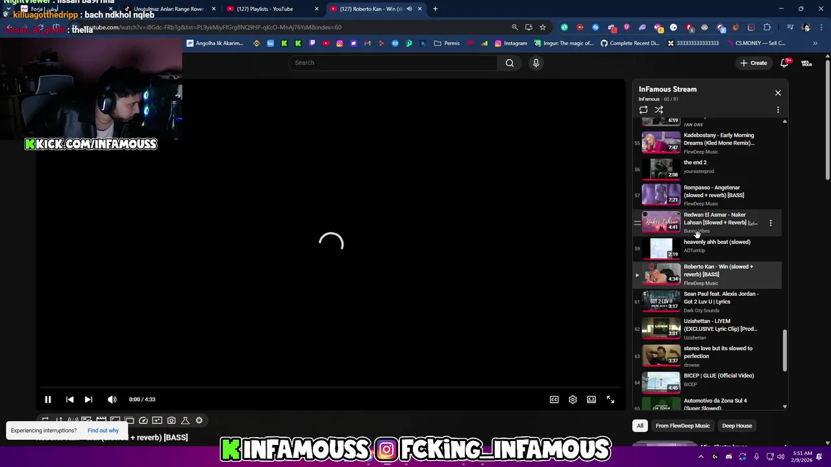Open the 'Complete Recent Di...' GitHub bookmark
Viewport: 831px width, 467px height.
tap(630, 43)
